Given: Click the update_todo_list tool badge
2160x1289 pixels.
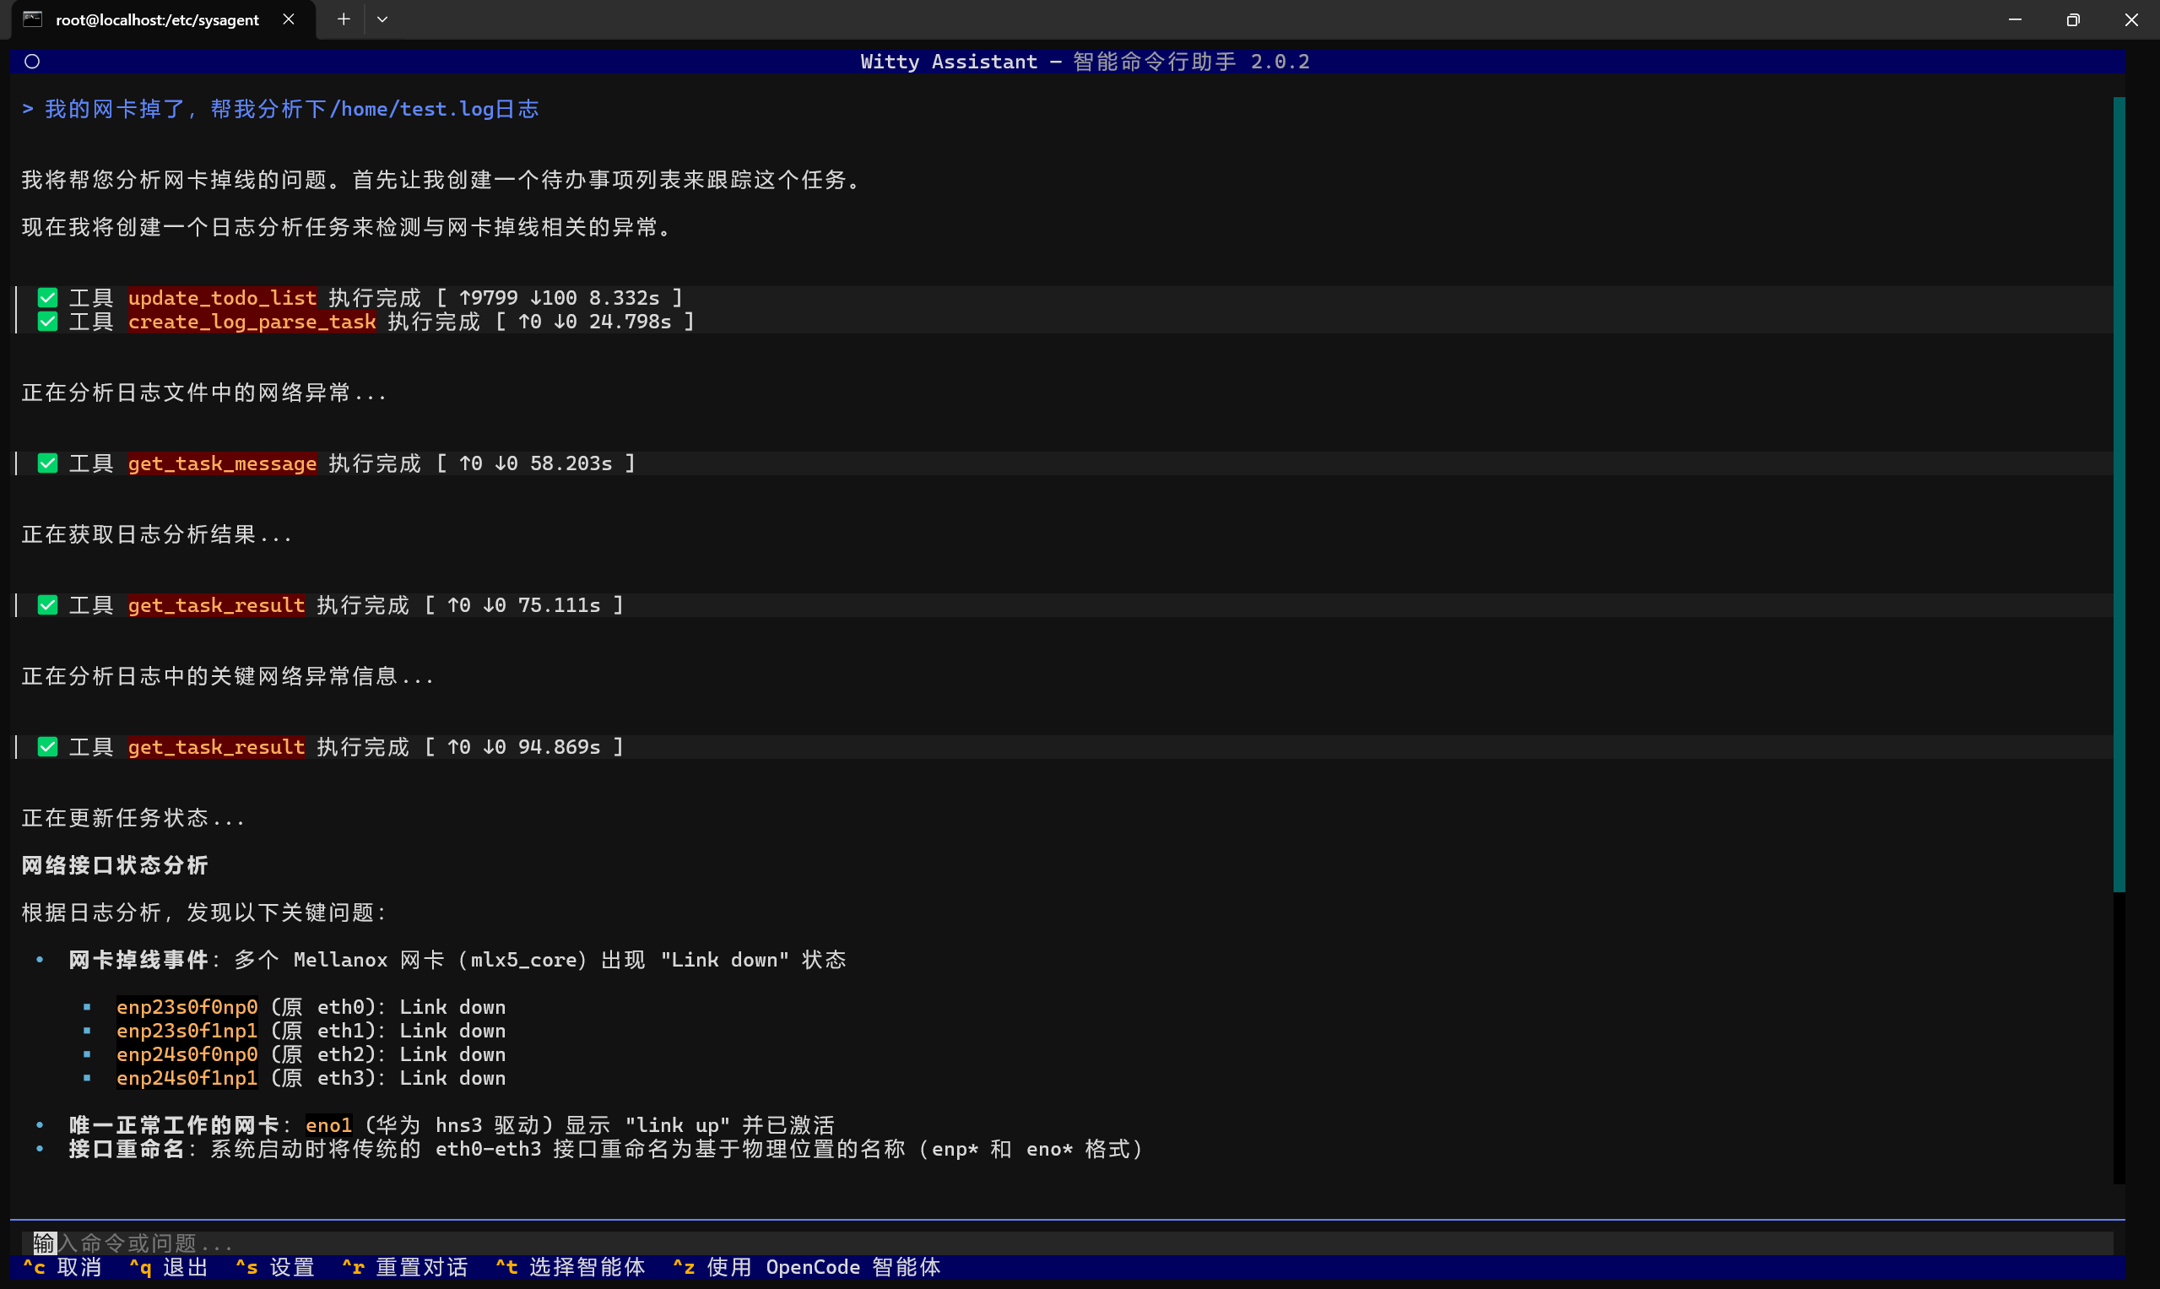Looking at the screenshot, I should (222, 298).
